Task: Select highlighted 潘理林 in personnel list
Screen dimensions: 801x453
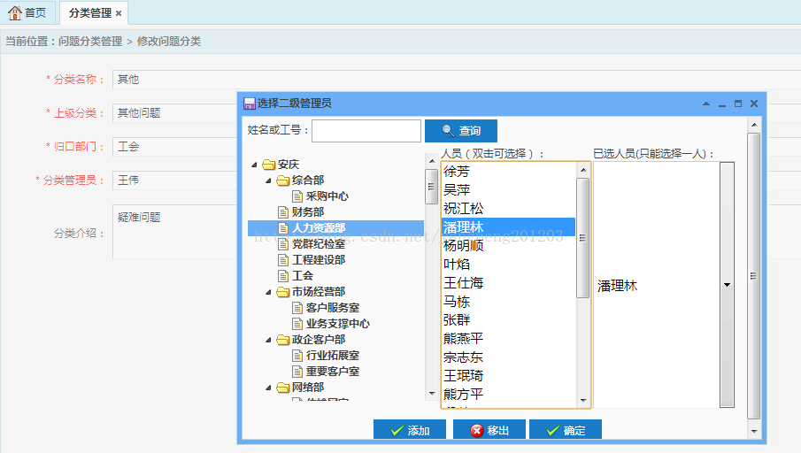Action: (508, 227)
